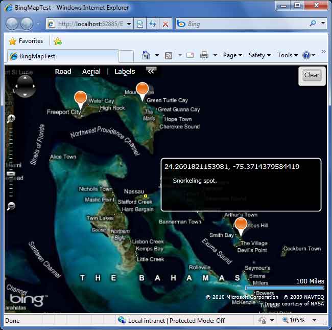Click the Read Mail icon
Viewport: 332px width, 330px height.
point(190,55)
